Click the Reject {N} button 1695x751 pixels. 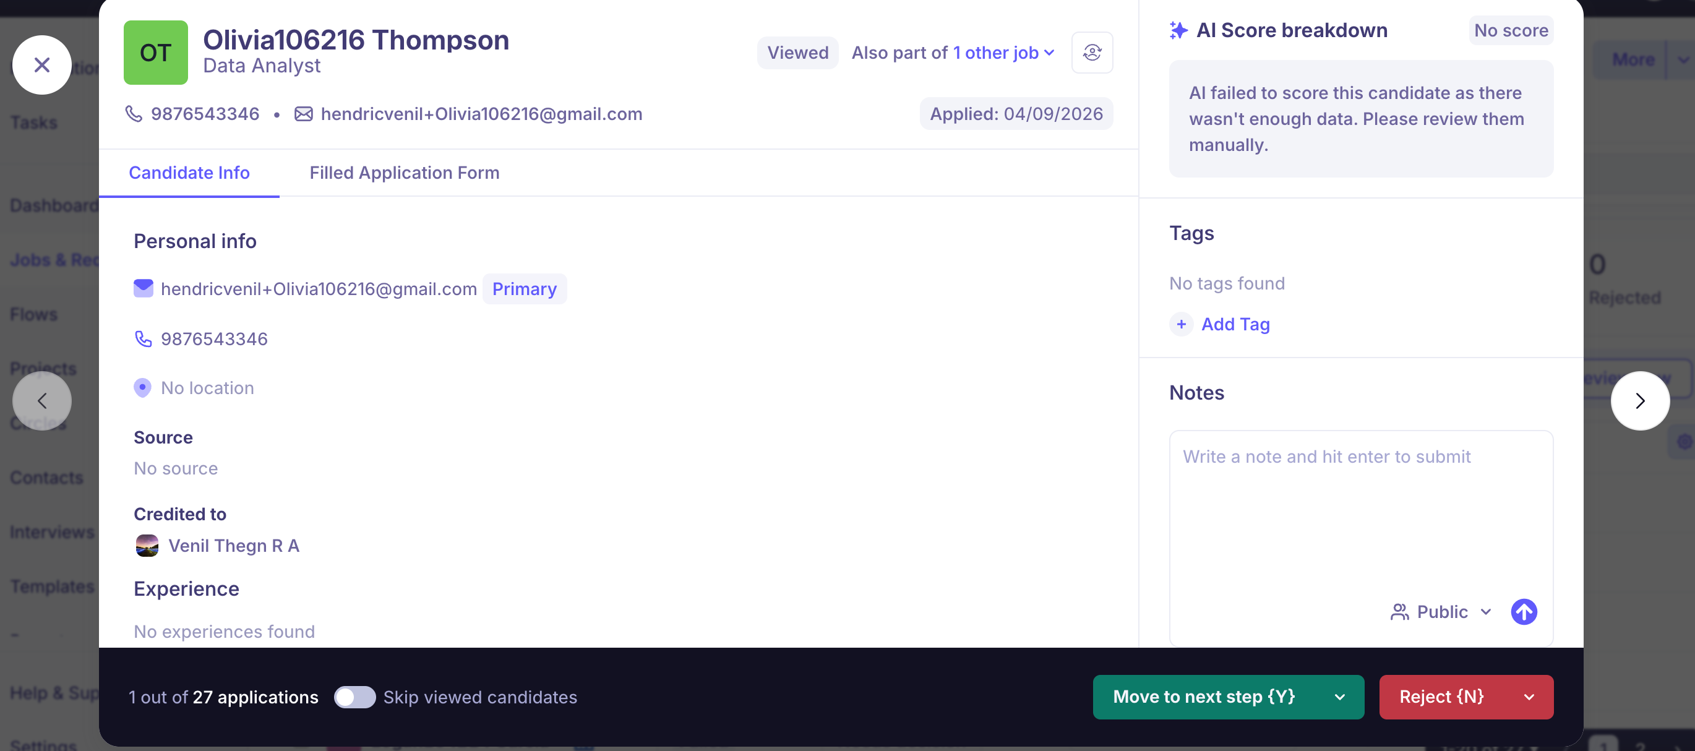[1441, 697]
